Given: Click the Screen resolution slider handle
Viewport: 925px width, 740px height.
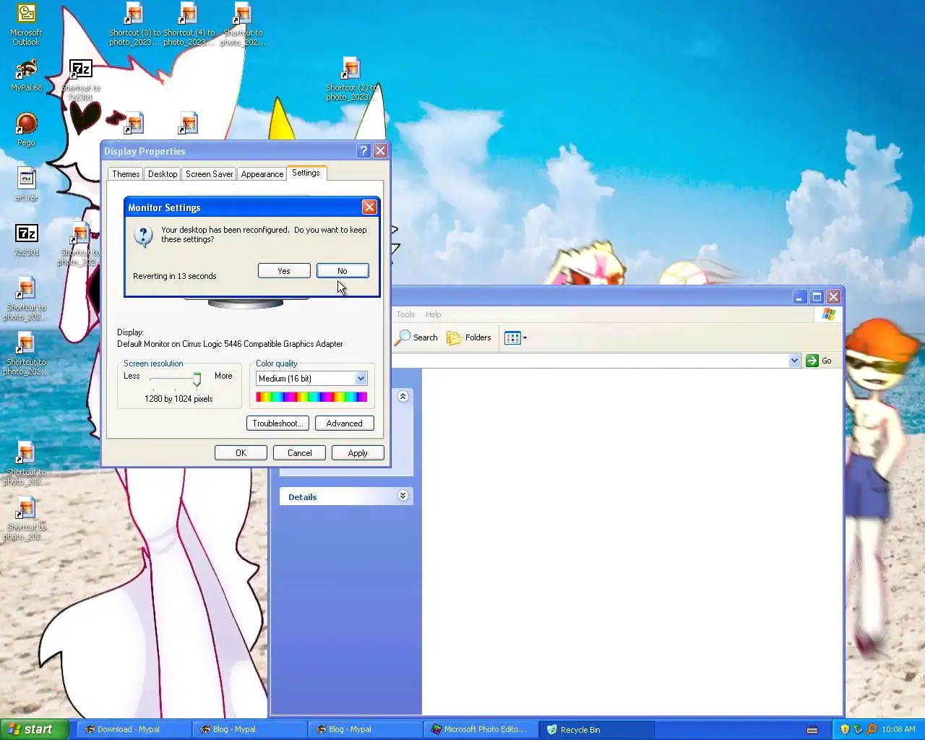Looking at the screenshot, I should [197, 379].
